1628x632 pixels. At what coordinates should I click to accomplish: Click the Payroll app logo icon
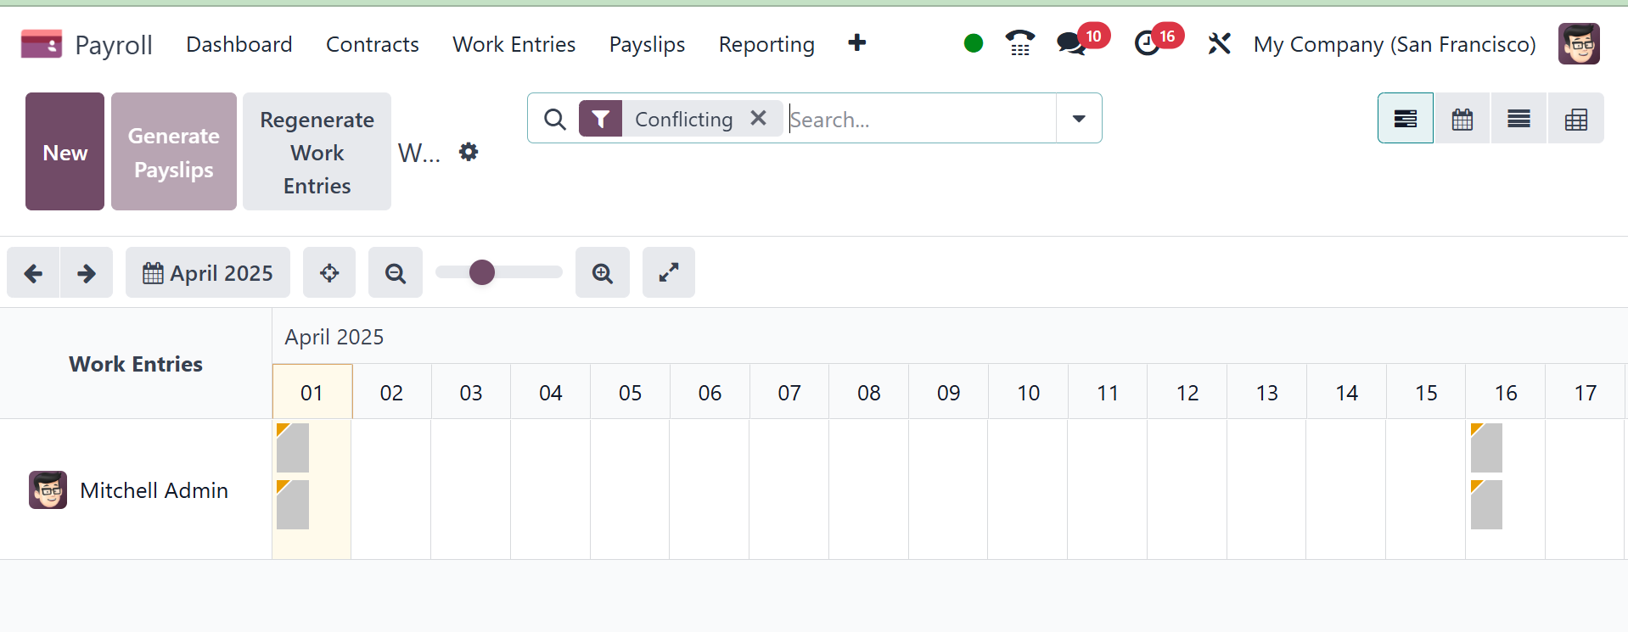click(42, 44)
